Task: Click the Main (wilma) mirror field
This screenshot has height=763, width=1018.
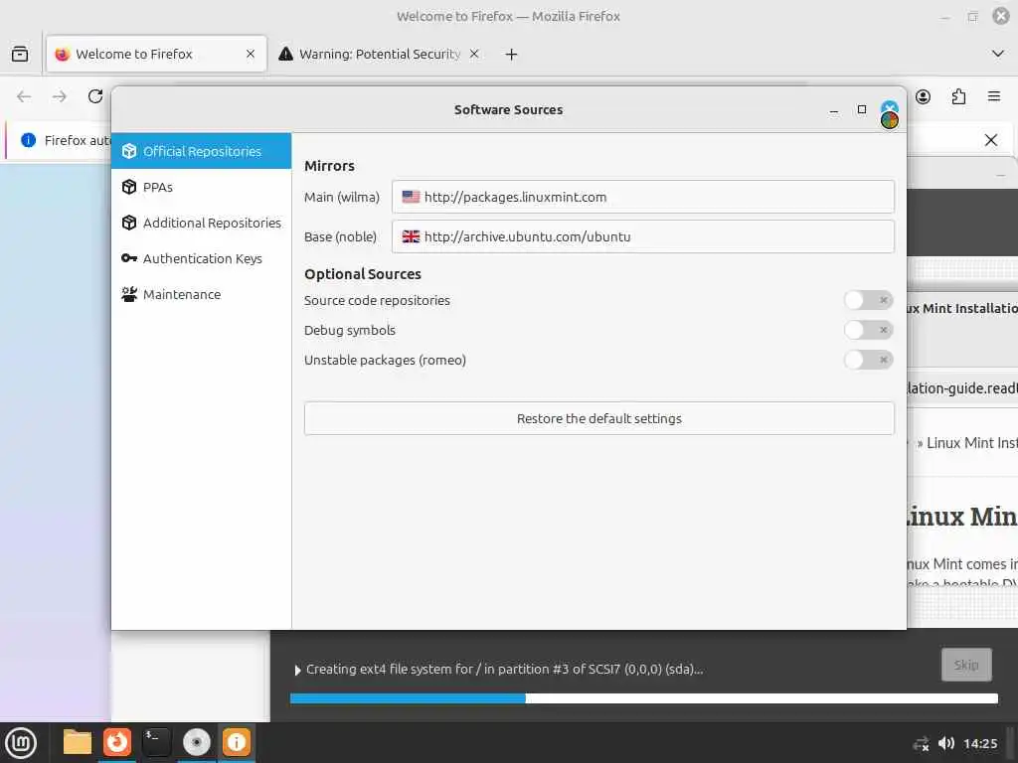Action: [x=643, y=197]
